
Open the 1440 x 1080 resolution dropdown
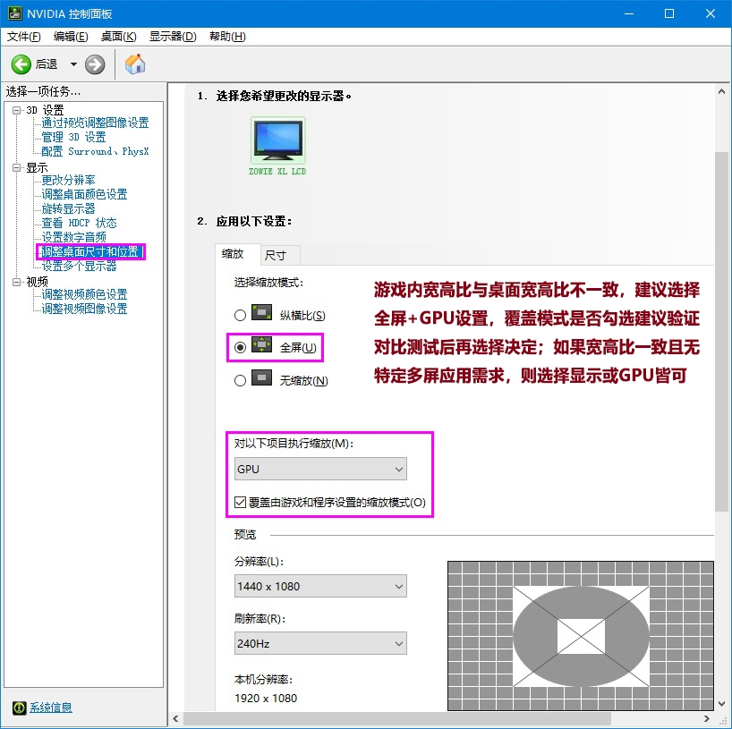pos(320,586)
